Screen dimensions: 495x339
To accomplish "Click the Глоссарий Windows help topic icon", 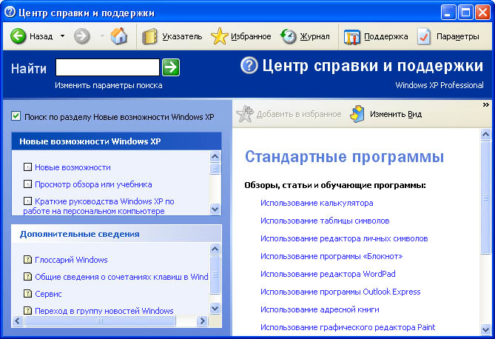I will point(28,259).
